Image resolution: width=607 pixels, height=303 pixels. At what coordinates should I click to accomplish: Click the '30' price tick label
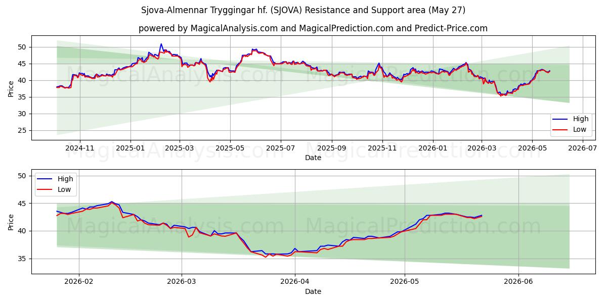coord(23,114)
